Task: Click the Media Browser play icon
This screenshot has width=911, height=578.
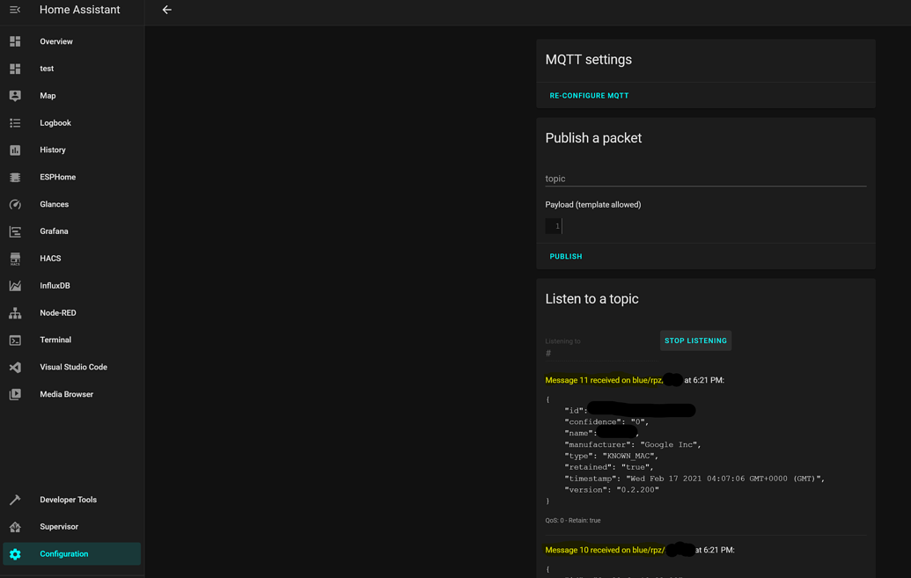Action: 15,394
